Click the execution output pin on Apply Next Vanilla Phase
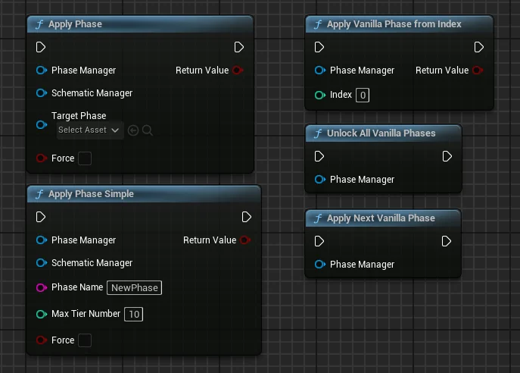 pyautogui.click(x=447, y=241)
